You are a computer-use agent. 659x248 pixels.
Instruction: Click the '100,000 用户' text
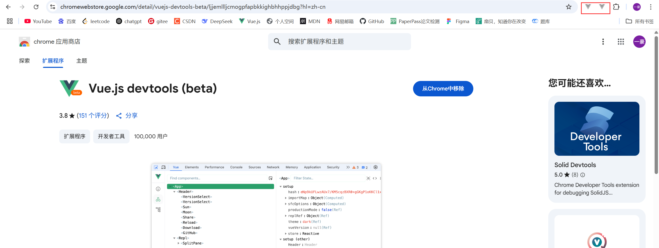(x=151, y=136)
